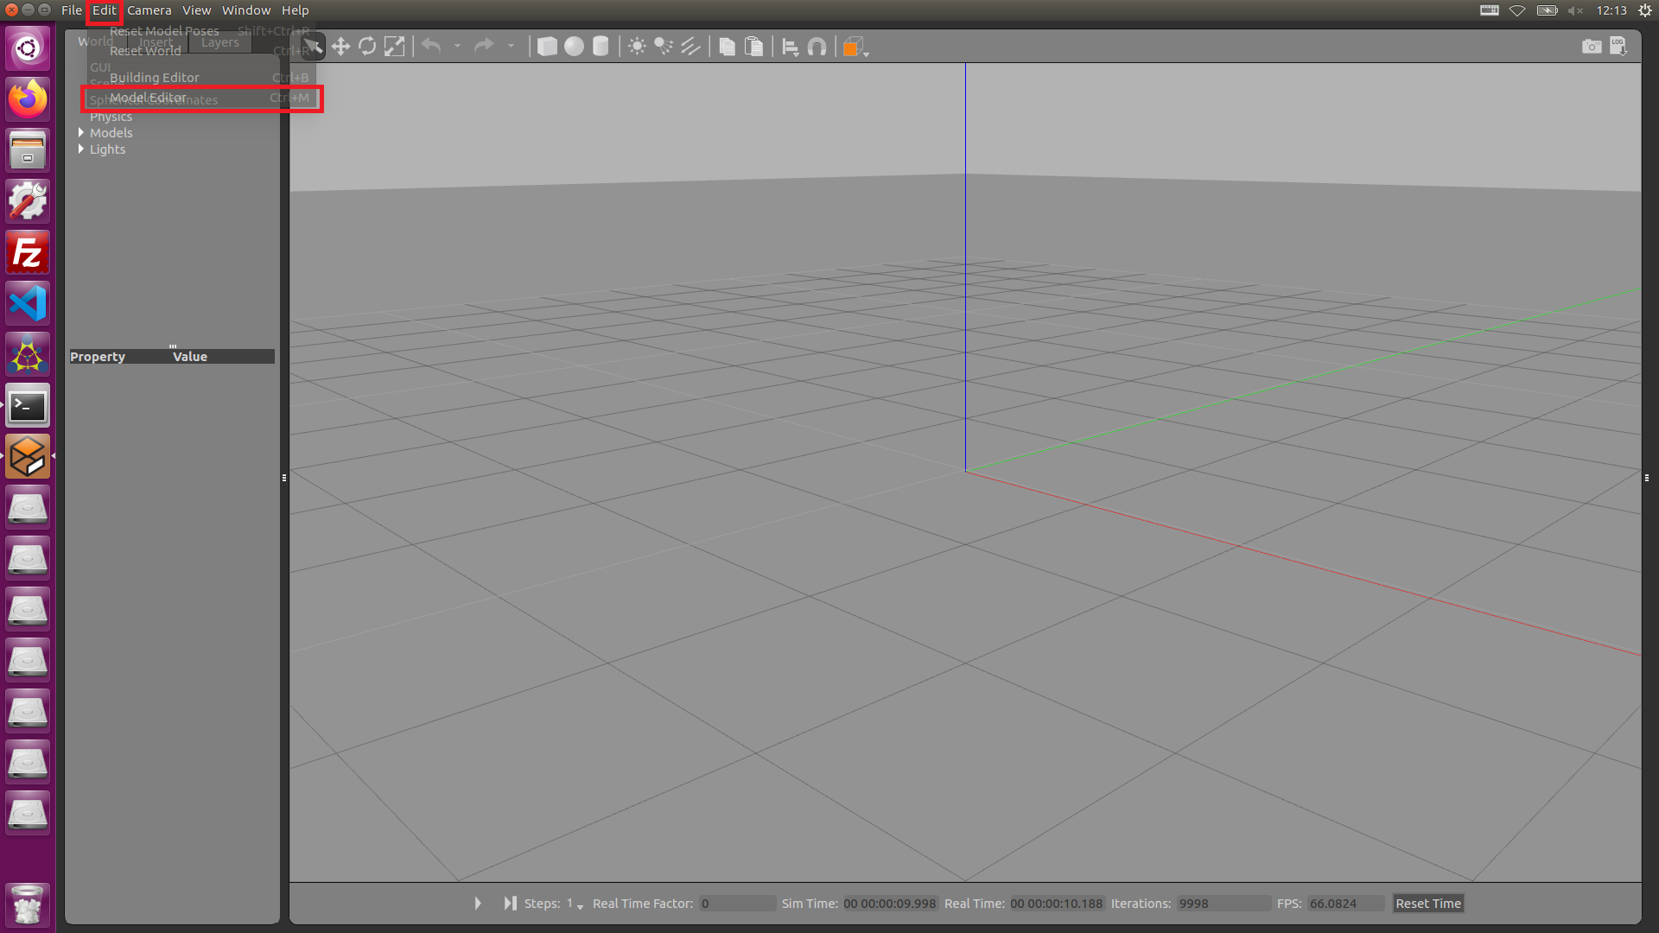Expand the Models tree item
This screenshot has height=933, width=1659.
(x=81, y=133)
